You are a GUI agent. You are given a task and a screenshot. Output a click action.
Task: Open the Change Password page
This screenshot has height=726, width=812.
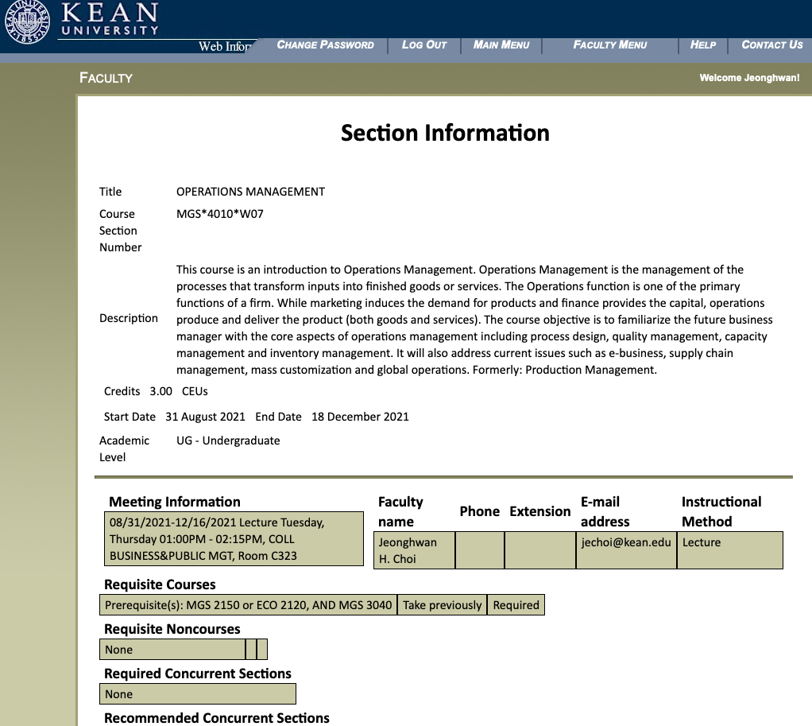(x=325, y=45)
